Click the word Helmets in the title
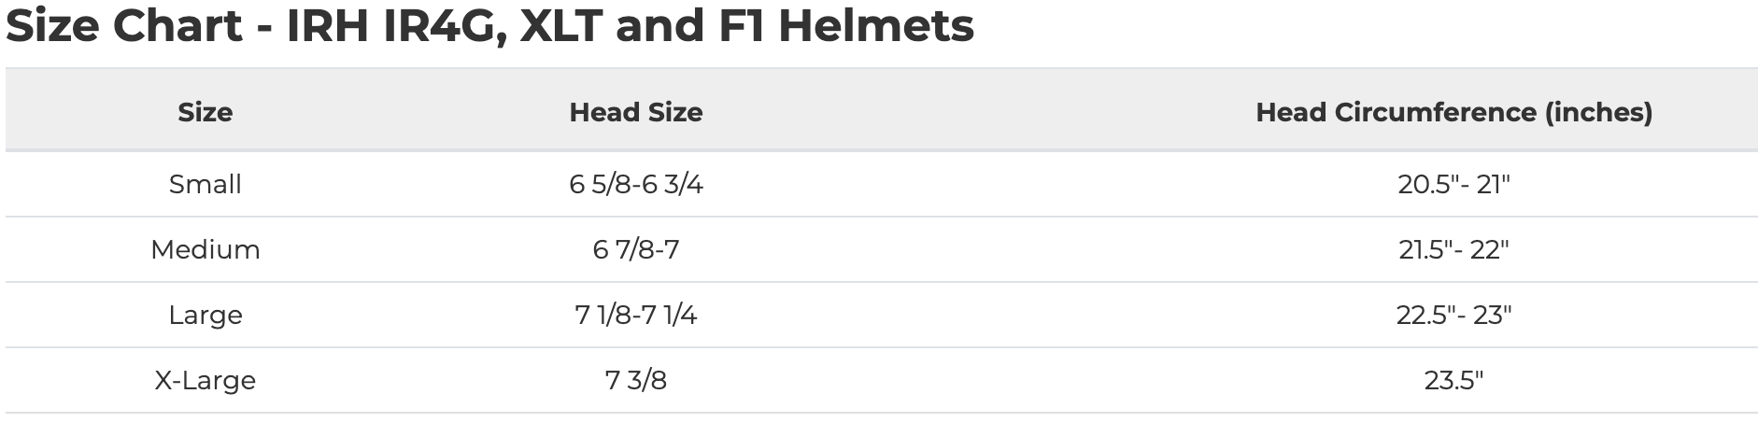The height and width of the screenshot is (422, 1758). click(x=875, y=26)
